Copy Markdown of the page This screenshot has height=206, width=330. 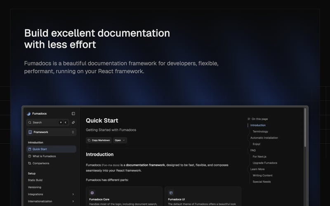tap(99, 140)
